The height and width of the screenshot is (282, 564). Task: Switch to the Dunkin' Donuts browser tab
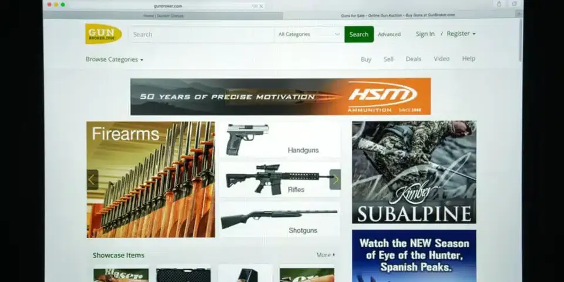(163, 16)
